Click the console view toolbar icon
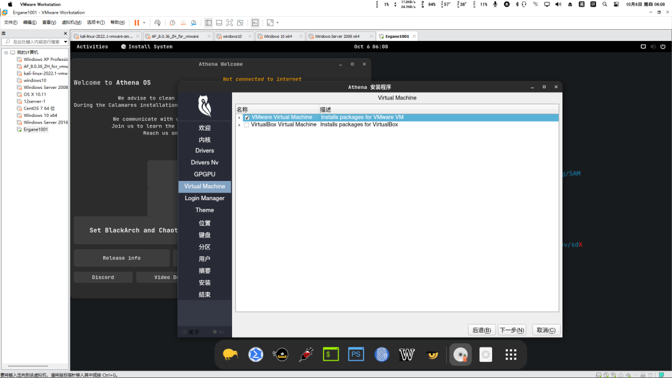 [x=255, y=22]
